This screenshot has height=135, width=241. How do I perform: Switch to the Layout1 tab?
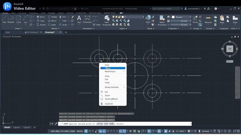point(17,127)
